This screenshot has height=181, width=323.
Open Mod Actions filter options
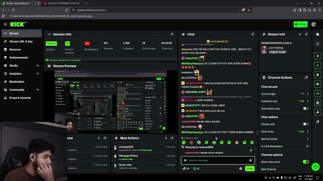[166, 138]
